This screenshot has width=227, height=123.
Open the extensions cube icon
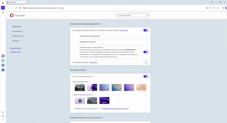click(223, 8)
